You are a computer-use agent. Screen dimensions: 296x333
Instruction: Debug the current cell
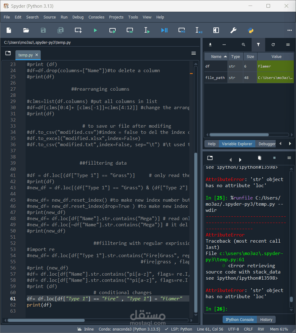tap(182, 30)
